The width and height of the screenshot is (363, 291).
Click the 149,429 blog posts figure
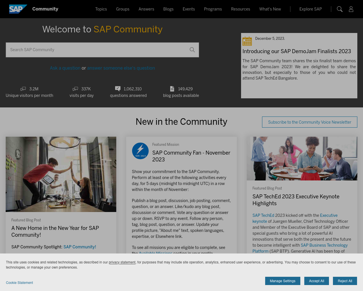tap(185, 89)
